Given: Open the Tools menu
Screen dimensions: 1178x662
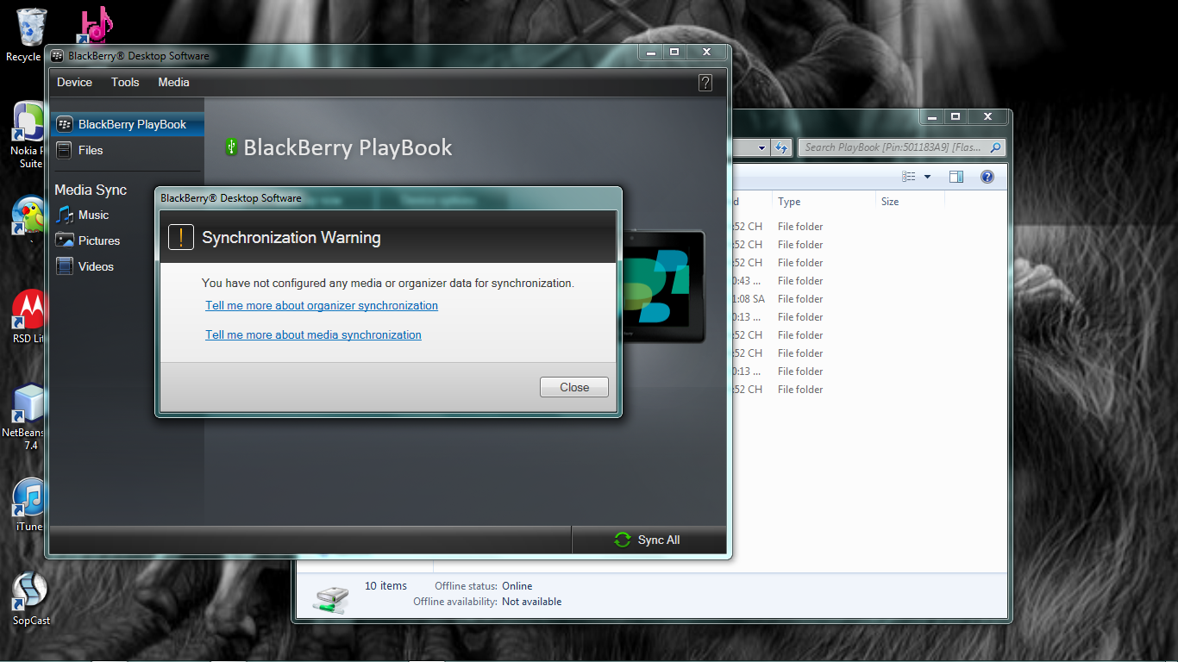Looking at the screenshot, I should point(125,82).
